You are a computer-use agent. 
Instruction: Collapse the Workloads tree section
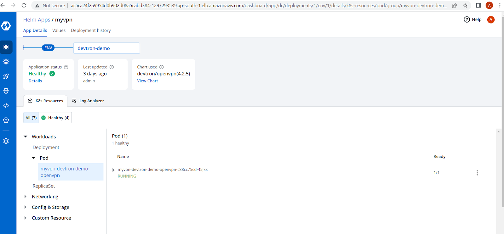point(26,137)
